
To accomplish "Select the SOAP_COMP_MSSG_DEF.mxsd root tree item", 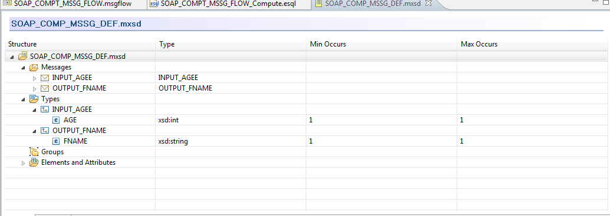I will (x=78, y=57).
